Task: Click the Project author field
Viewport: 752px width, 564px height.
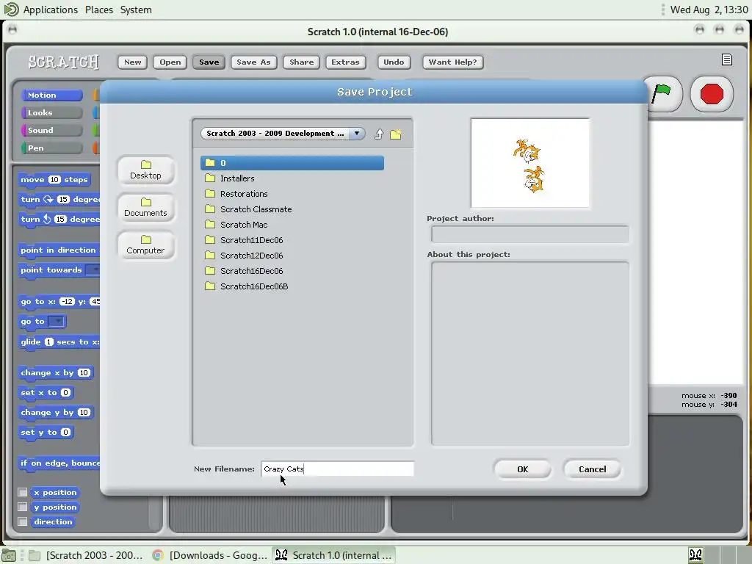Action: (x=530, y=234)
